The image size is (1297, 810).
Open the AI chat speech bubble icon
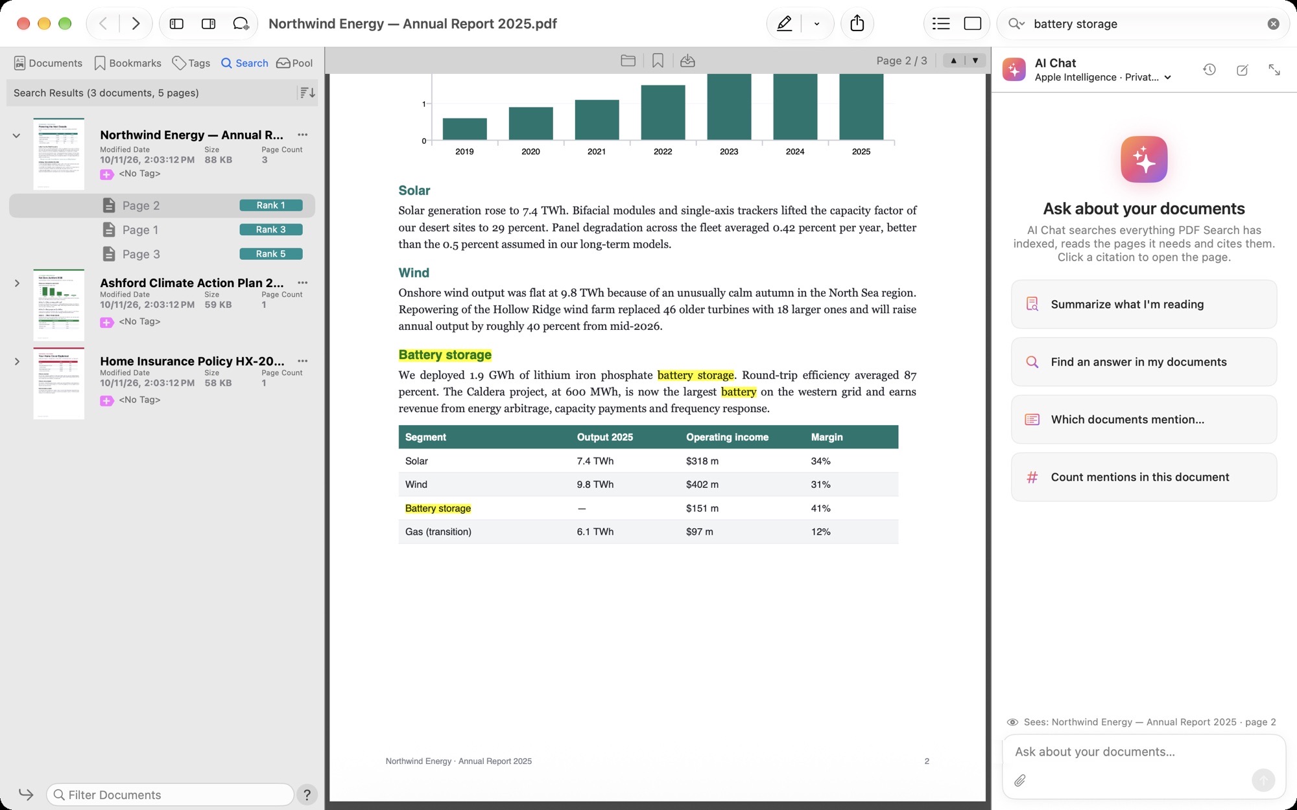241,24
